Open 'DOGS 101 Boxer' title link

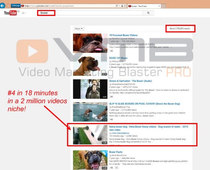click(x=118, y=58)
